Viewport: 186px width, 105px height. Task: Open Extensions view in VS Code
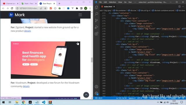point(96,34)
